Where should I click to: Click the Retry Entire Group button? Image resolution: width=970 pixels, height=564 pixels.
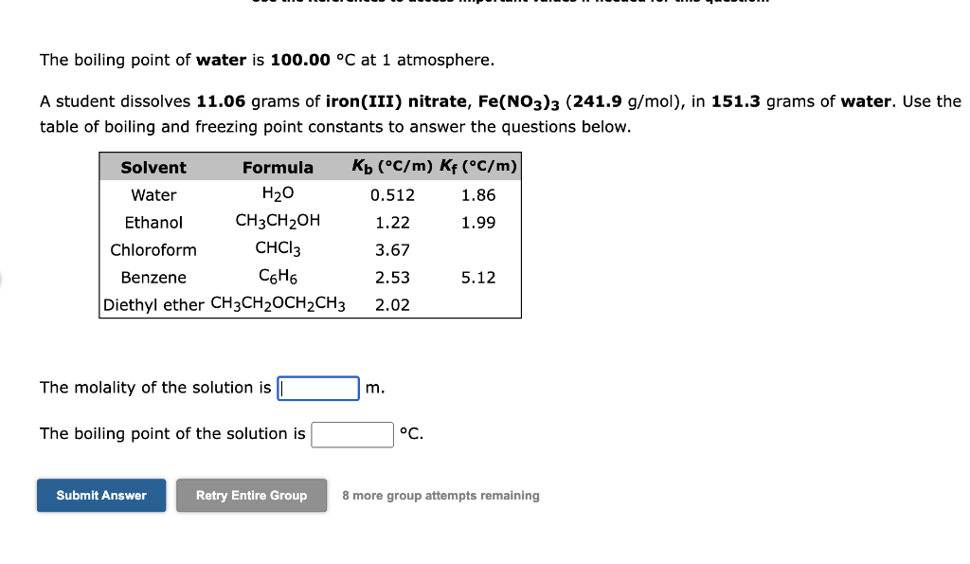[251, 495]
